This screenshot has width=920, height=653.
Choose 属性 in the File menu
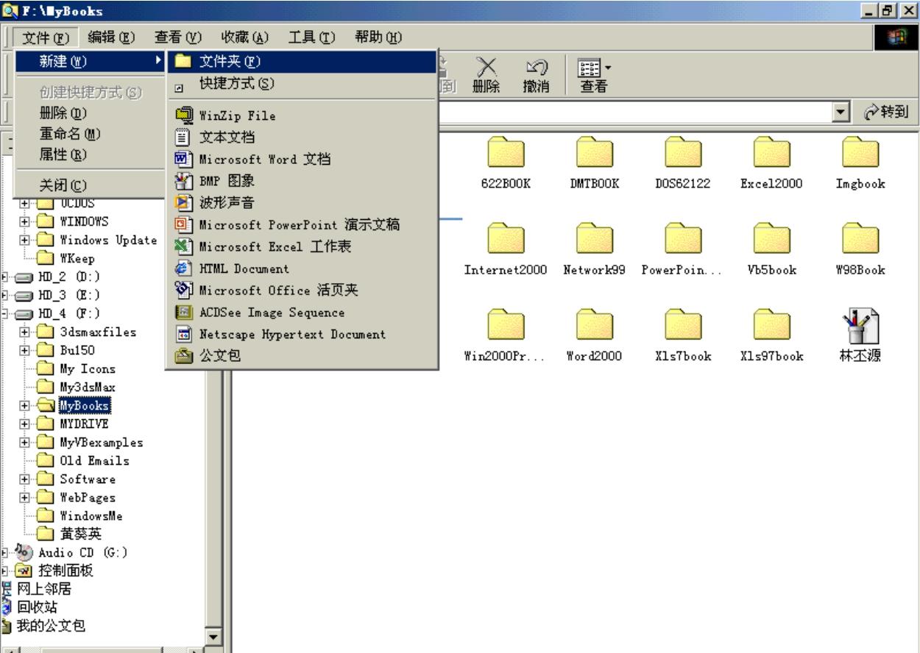(x=88, y=154)
